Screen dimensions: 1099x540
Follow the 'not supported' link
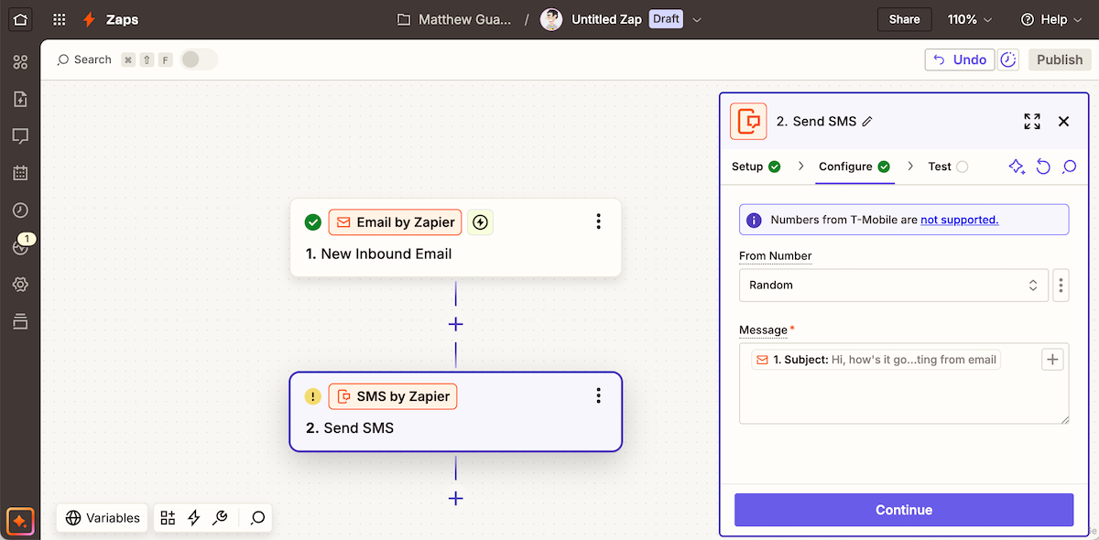959,220
